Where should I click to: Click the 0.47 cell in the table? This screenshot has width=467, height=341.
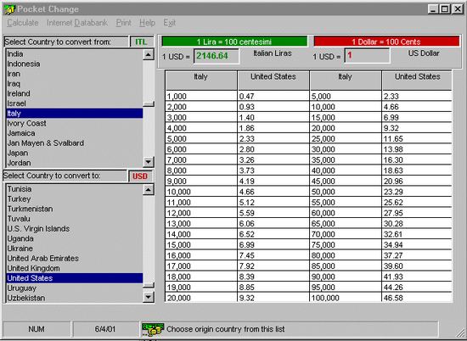(x=273, y=97)
